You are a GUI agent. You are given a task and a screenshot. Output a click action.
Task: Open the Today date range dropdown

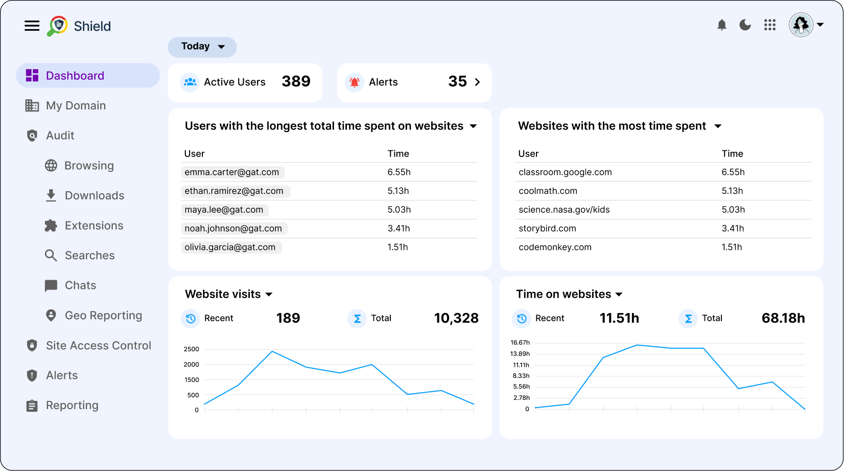pos(202,47)
